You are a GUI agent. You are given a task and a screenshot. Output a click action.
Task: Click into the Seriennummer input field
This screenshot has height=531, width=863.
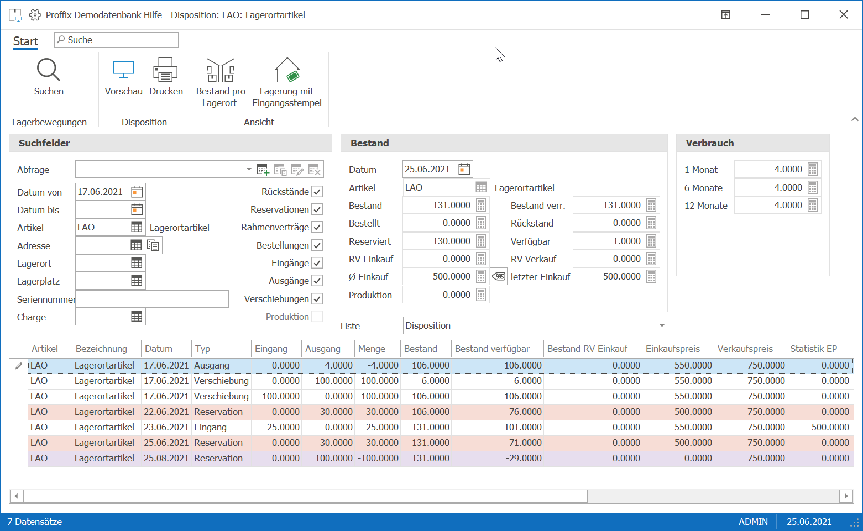152,299
